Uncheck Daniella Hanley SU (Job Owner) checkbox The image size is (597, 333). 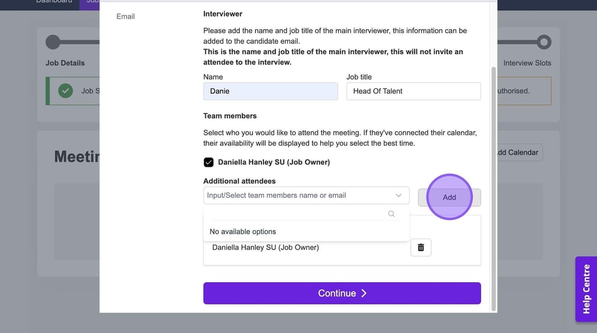pos(208,162)
